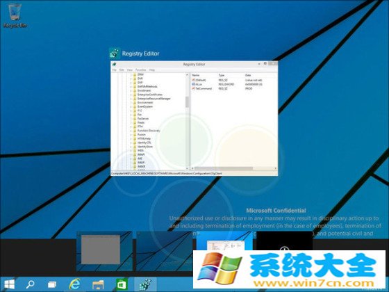
Task: Expand the Enrollment key
Action: pyautogui.click(x=131, y=90)
